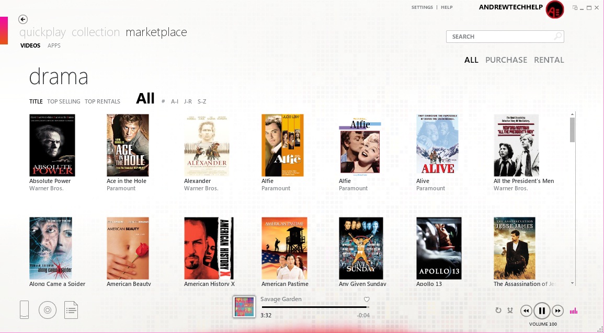Focus the SEARCH field
Viewport: 604px width, 333px height.
(x=505, y=37)
